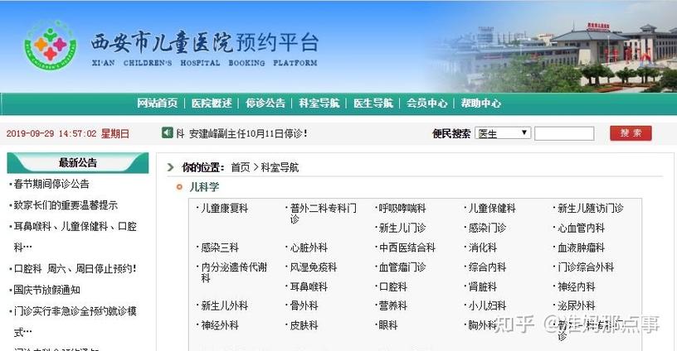The image size is (677, 351).
Task: Open 国庆节放假通知 announcement
Action: tap(46, 290)
